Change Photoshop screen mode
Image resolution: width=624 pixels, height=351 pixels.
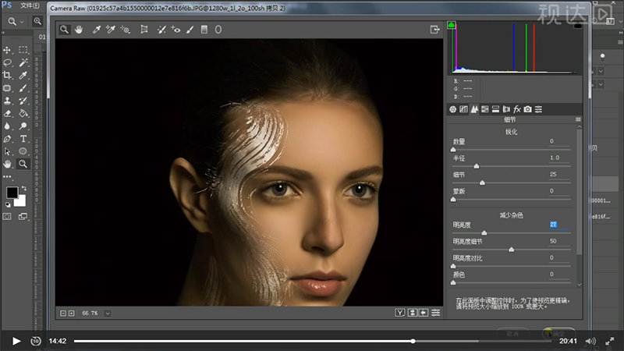pyautogui.click(x=23, y=217)
